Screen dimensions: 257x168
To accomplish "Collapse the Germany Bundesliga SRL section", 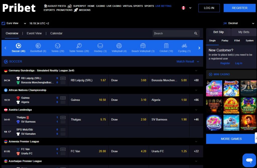I will [196, 71].
